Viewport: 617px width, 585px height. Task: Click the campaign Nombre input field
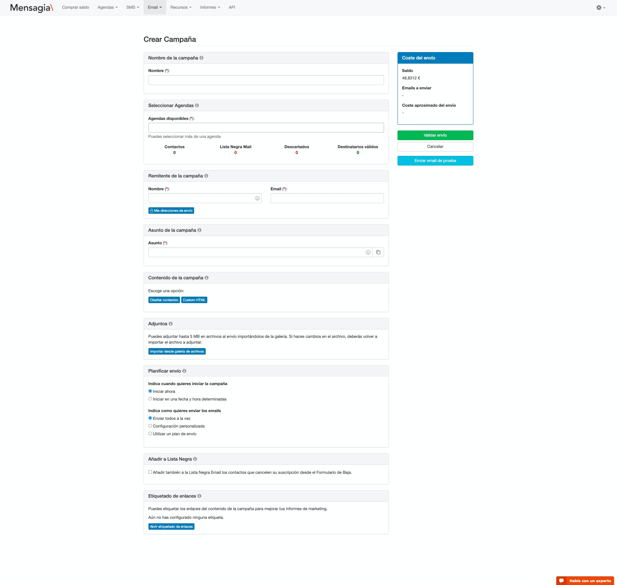point(266,80)
